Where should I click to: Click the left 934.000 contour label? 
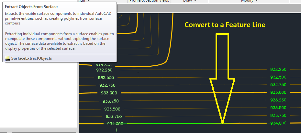coord(115,124)
